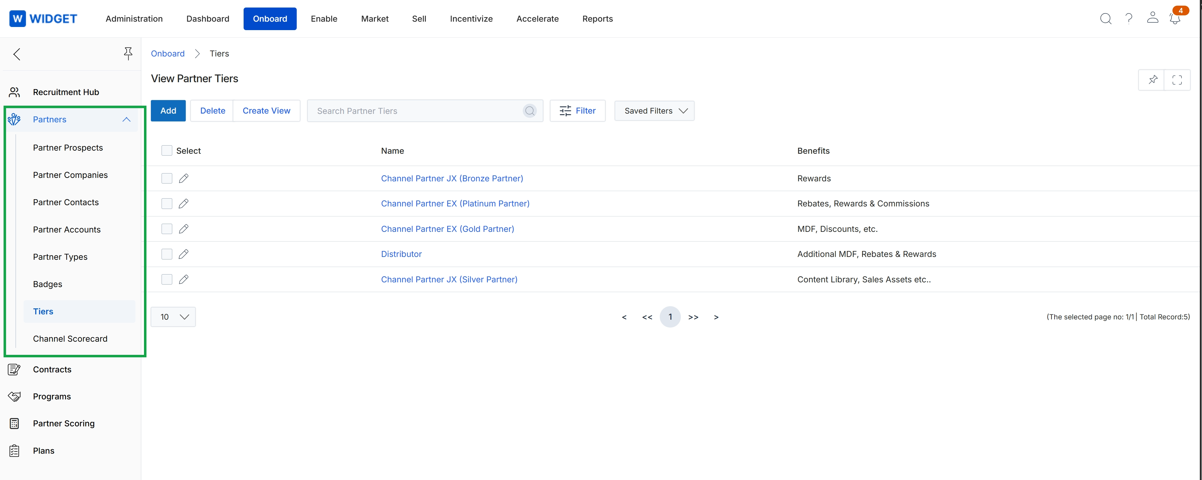Open Partner Accounts in sidebar
Screen dimensions: 1202x480
click(x=67, y=230)
